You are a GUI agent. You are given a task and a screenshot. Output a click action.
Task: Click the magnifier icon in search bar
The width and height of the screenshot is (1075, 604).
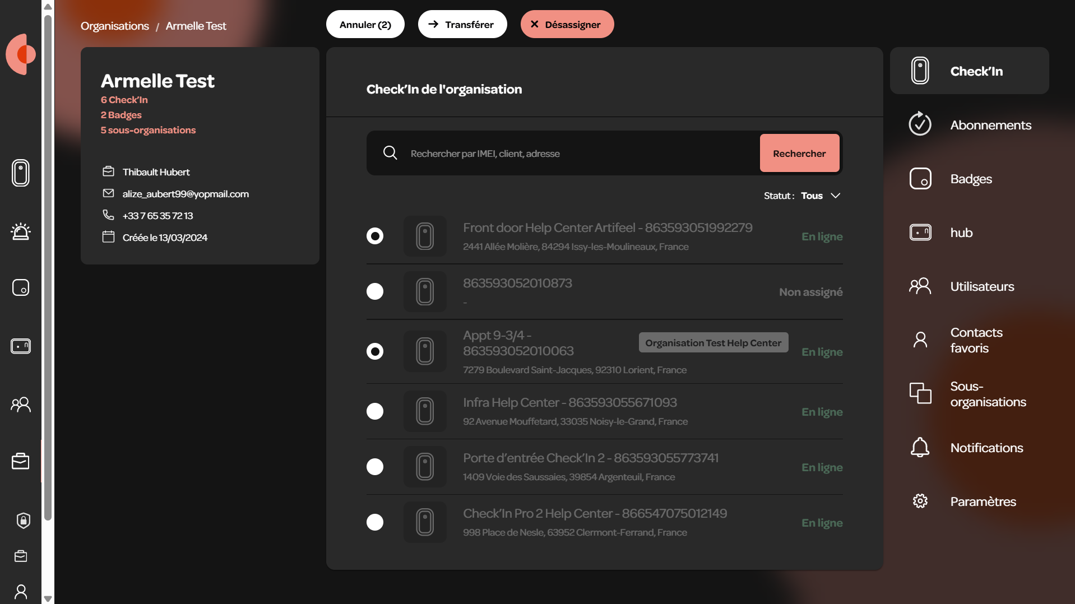[390, 153]
